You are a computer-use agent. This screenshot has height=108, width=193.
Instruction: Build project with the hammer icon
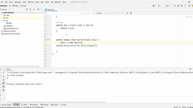159,6
